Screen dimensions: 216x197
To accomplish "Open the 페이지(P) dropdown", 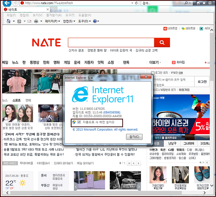I will (52, 21).
